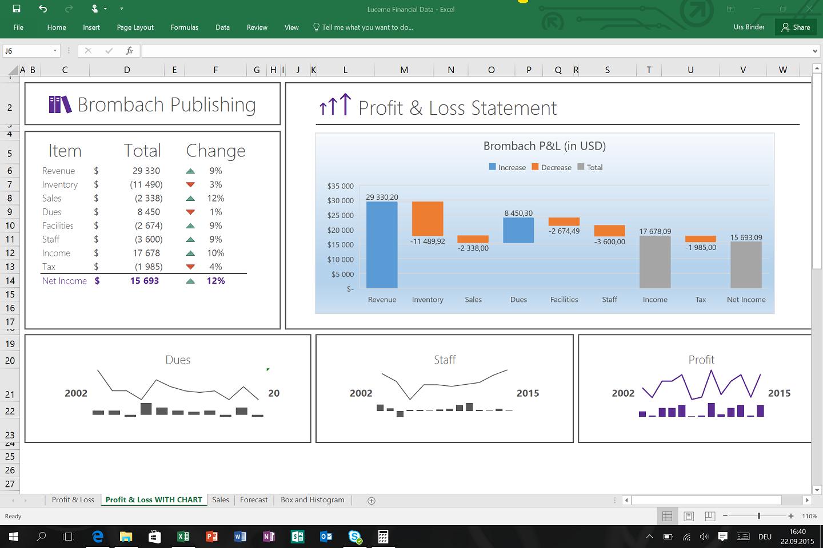Click the gray Total legend swatch
823x548 pixels.
(x=581, y=167)
